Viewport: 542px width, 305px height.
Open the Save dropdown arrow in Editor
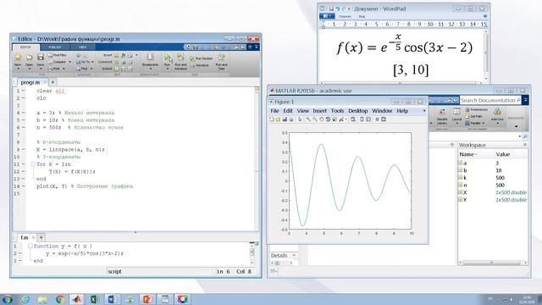[x=41, y=69]
